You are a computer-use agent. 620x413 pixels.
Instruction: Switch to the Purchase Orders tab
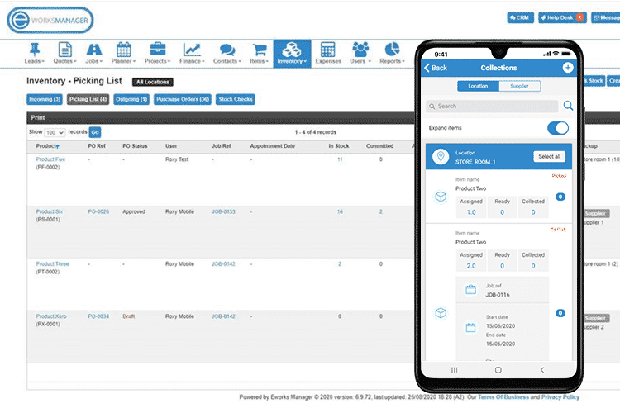click(x=181, y=100)
